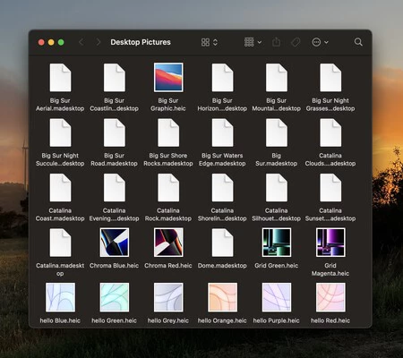Select hello Purple.heic thumbnail
Image resolution: width=403 pixels, height=358 pixels.
pyautogui.click(x=277, y=297)
